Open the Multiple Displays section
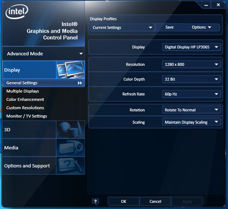 point(22,91)
